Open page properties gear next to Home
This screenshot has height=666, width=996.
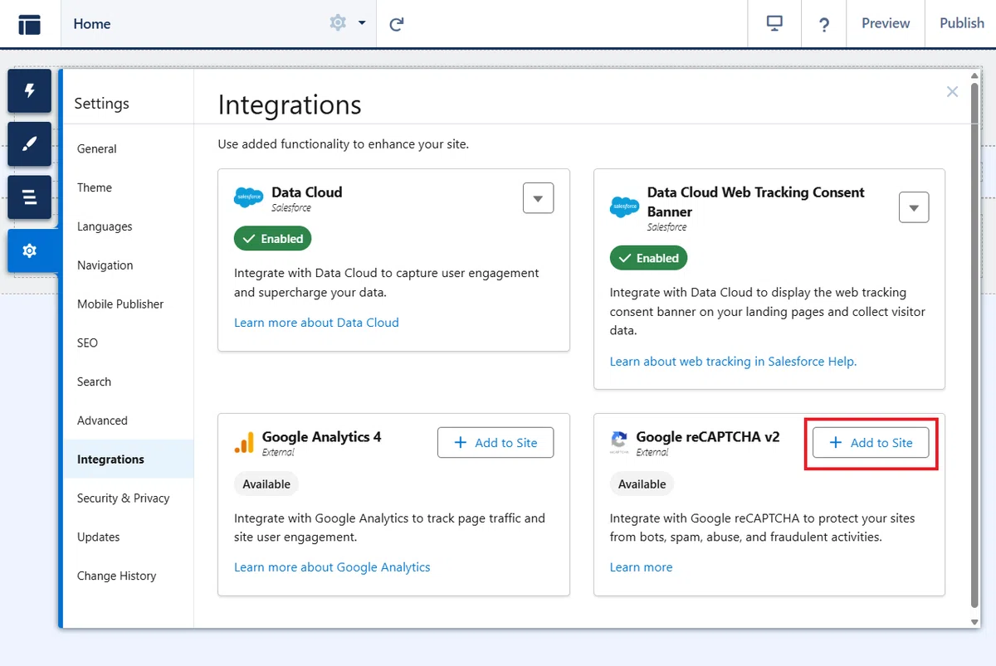(338, 23)
